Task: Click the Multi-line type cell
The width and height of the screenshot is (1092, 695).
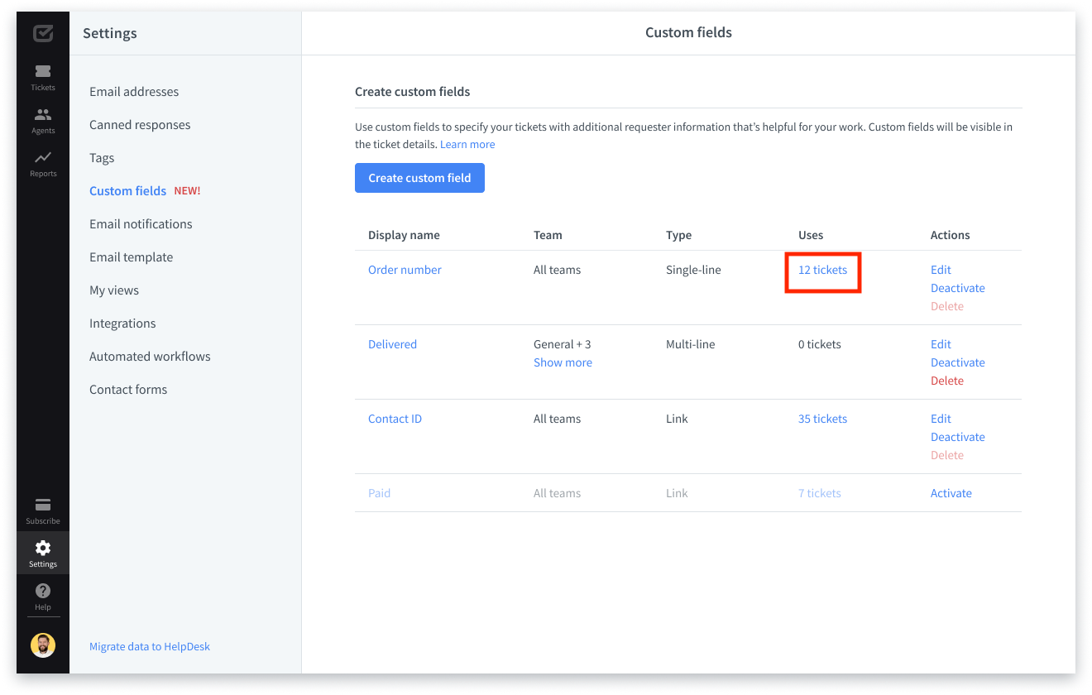Action: coord(690,344)
